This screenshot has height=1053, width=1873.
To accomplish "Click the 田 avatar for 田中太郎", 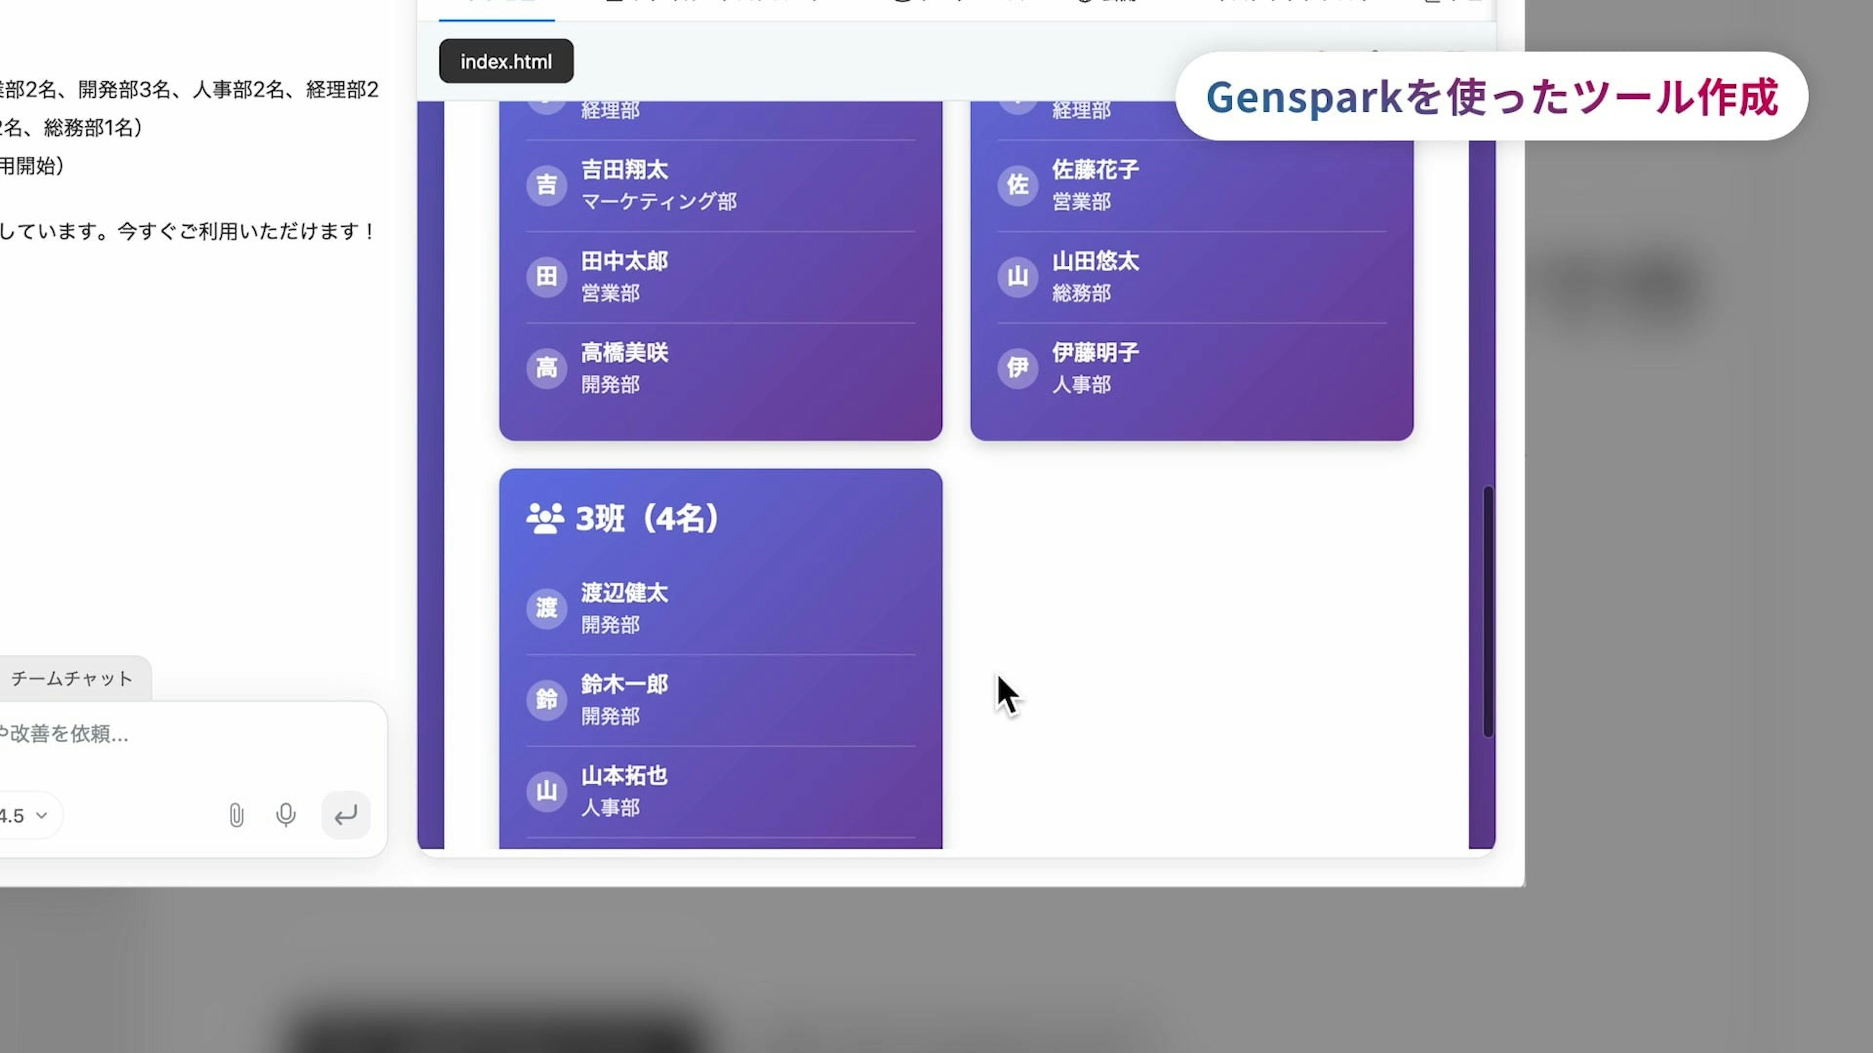I will tap(546, 276).
